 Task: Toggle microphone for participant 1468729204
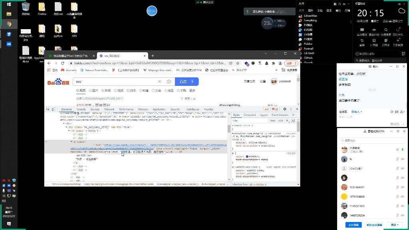397,215
